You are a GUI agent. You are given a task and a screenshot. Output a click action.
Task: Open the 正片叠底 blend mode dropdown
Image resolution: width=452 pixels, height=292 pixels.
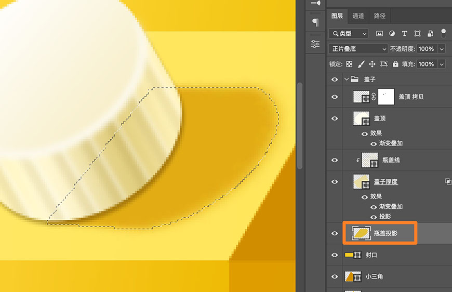click(358, 49)
